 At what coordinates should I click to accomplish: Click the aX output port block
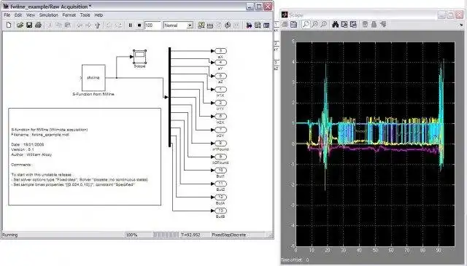pos(220,51)
